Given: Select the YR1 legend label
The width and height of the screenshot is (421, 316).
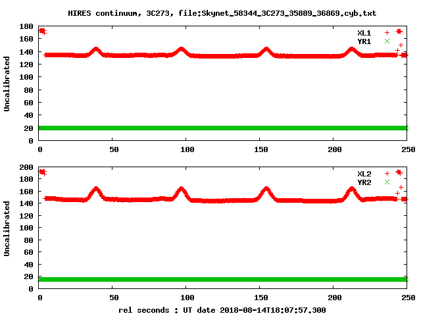Looking at the screenshot, I should 364,41.
